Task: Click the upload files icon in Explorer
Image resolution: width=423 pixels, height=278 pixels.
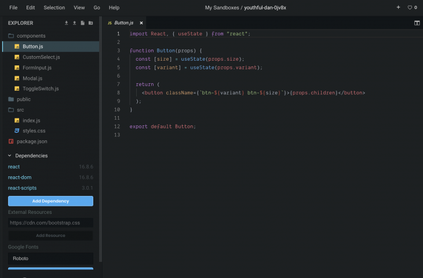Action: (74, 23)
